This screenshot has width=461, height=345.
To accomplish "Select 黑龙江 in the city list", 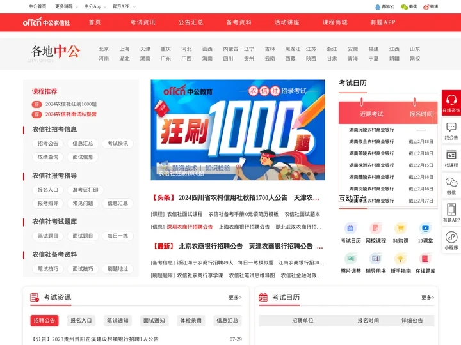I will click(x=293, y=49).
